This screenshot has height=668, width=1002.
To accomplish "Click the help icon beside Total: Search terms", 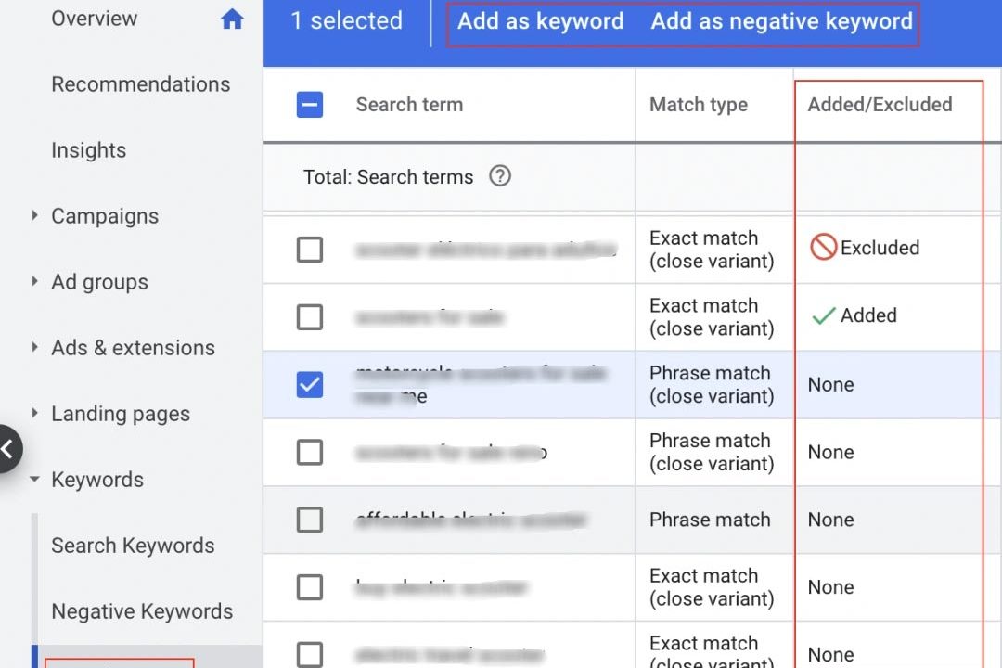I will click(500, 176).
